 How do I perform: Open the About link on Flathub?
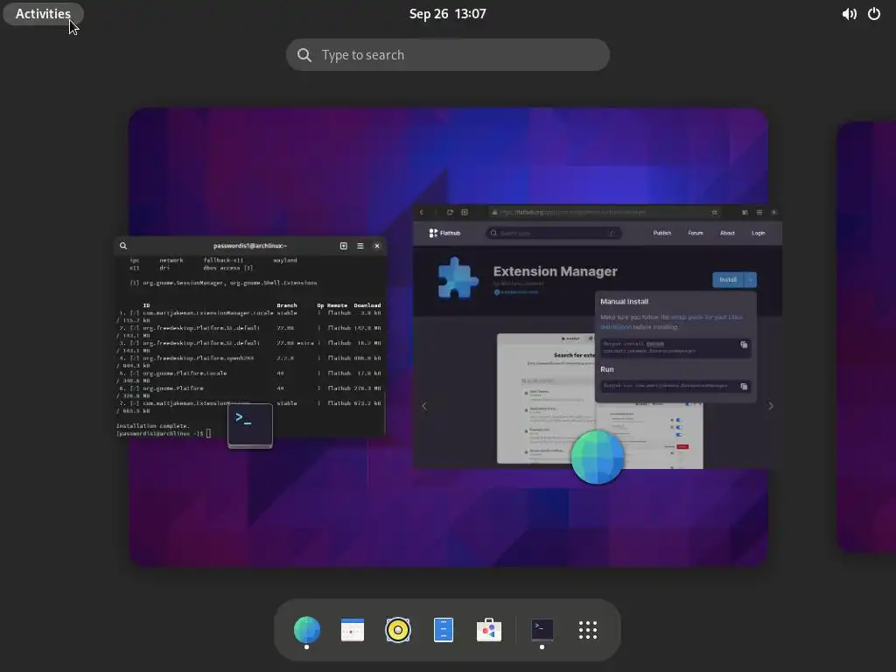pyautogui.click(x=727, y=233)
